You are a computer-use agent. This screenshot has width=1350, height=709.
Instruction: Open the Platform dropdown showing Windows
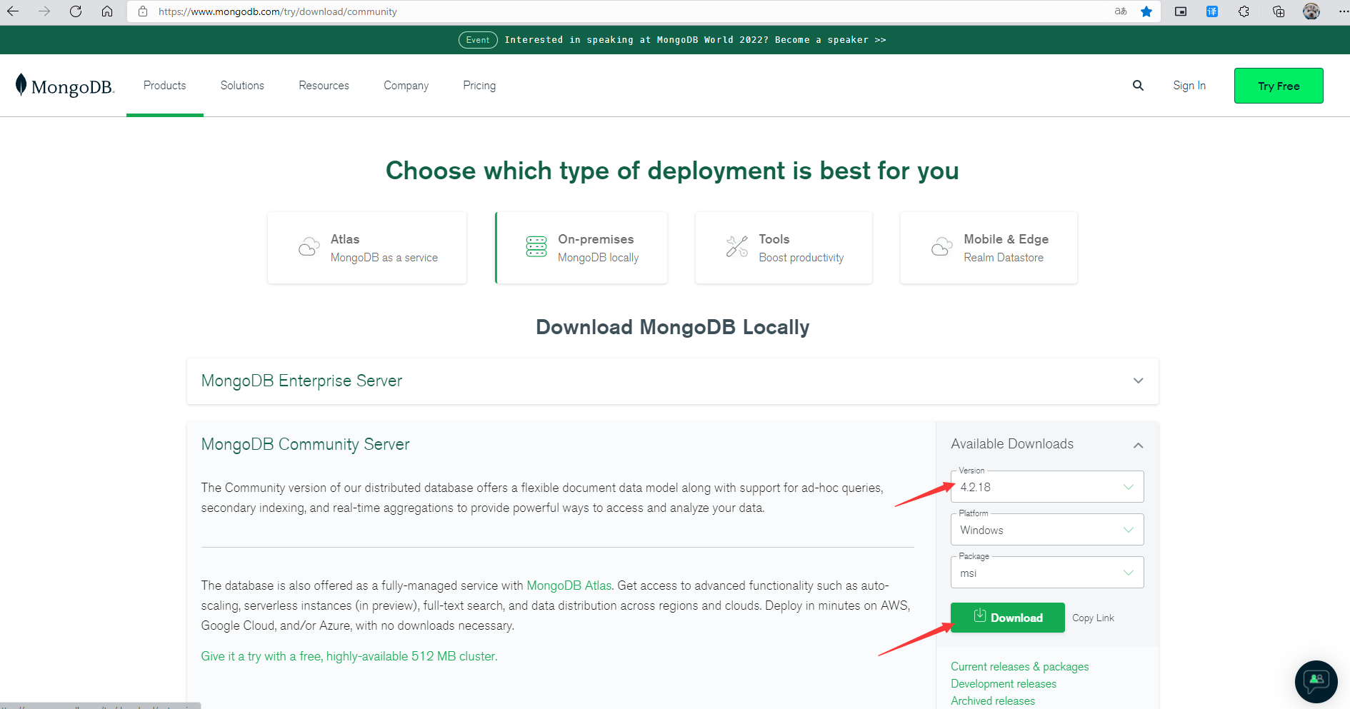click(1047, 530)
